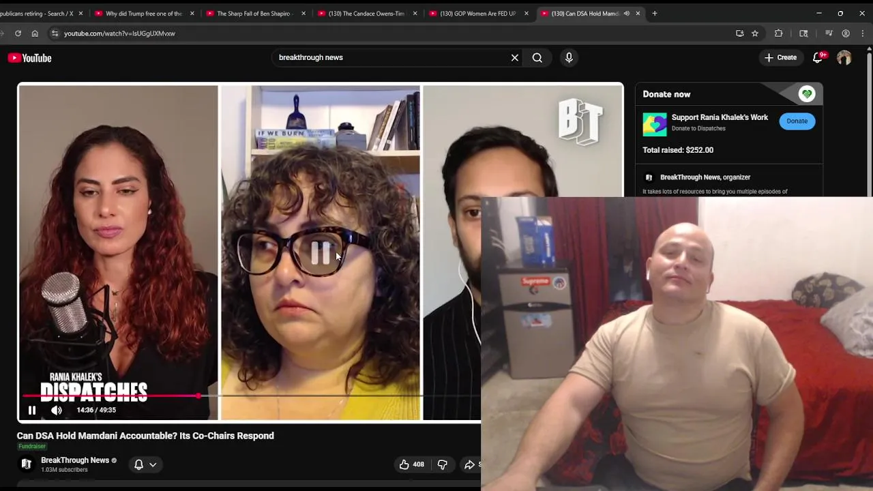This screenshot has width=873, height=491.
Task: Open YouTube notifications bell in header
Action: (x=818, y=58)
